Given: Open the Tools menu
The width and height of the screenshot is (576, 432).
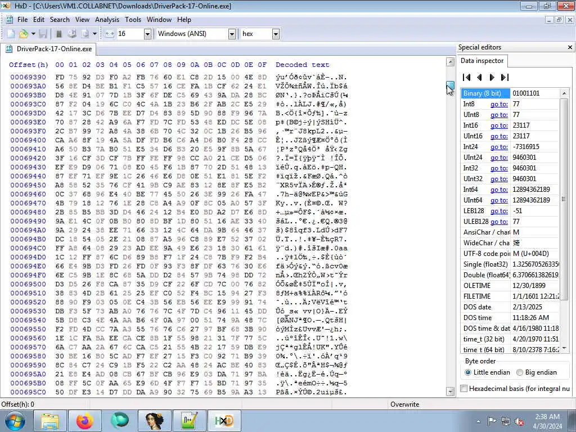Looking at the screenshot, I should pos(133,20).
